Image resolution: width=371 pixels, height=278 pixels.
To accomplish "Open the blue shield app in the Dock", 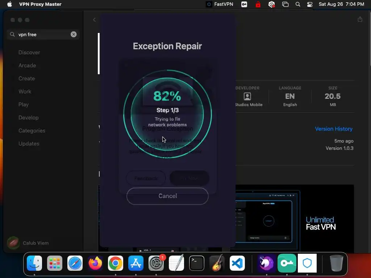I will 307,263.
